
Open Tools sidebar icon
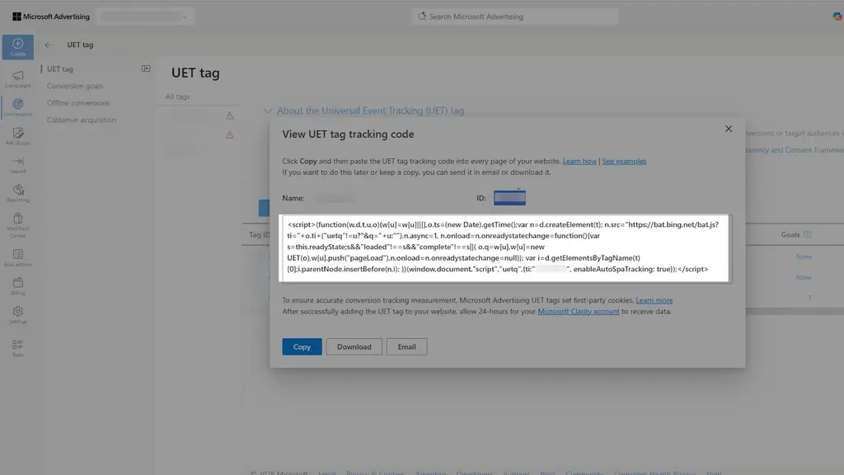pos(18,348)
